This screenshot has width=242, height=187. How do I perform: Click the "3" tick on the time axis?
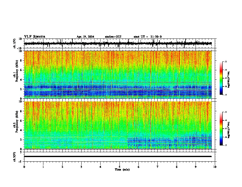(81, 167)
